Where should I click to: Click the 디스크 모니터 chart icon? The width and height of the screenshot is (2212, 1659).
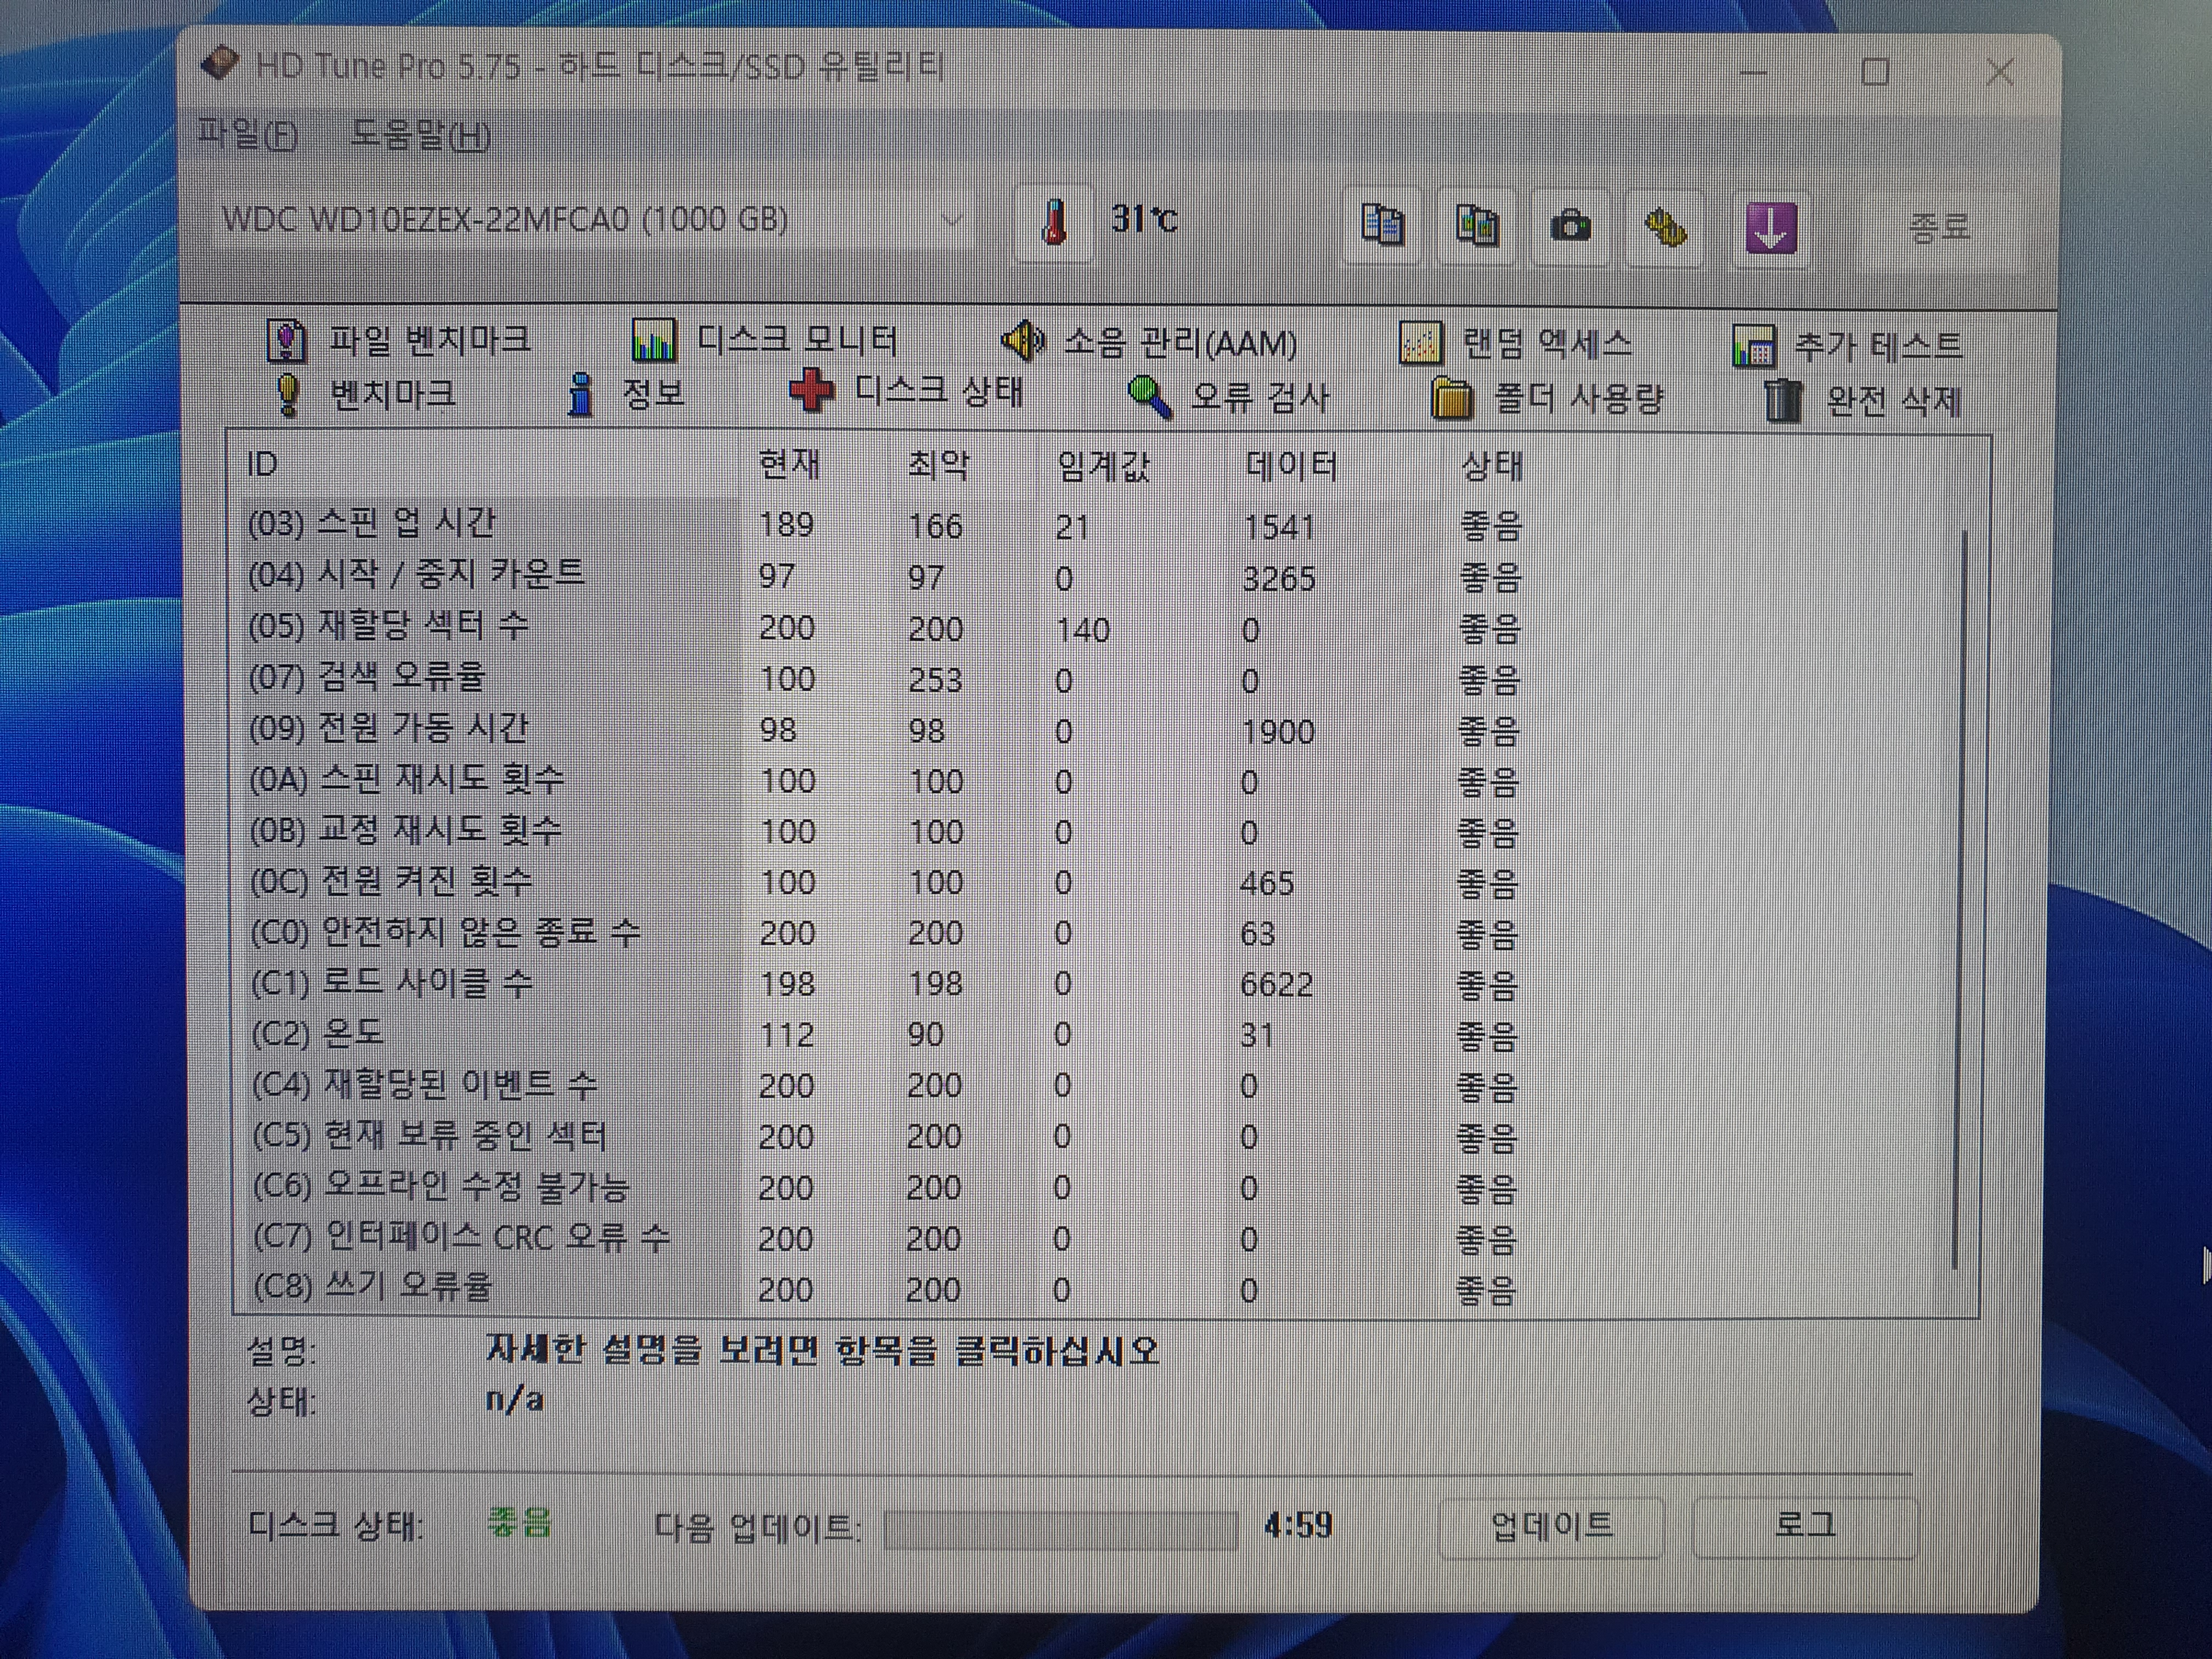click(654, 340)
